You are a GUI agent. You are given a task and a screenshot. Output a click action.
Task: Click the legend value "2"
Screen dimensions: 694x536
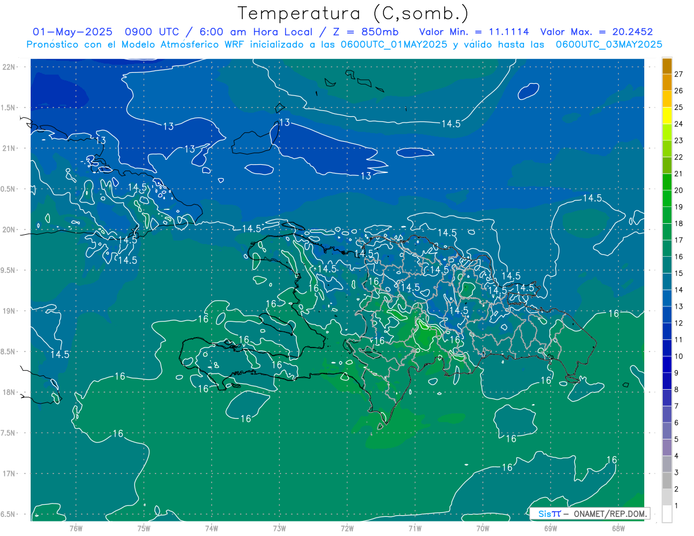[677, 489]
